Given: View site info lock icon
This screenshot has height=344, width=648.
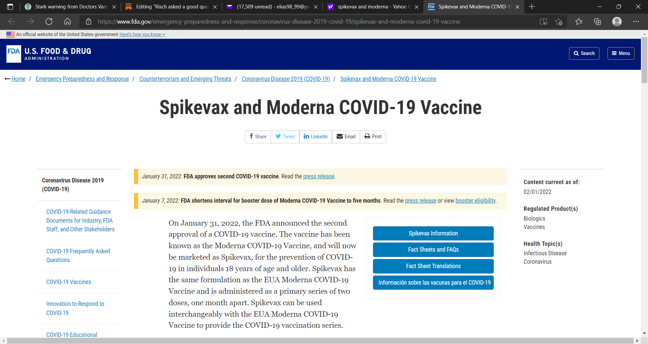Looking at the screenshot, I should click(x=89, y=22).
